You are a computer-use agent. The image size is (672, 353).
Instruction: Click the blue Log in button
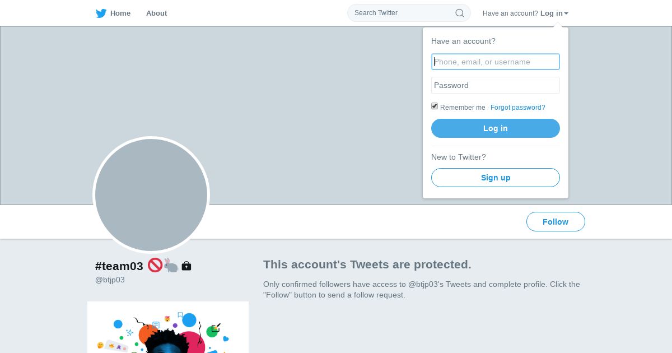[496, 128]
